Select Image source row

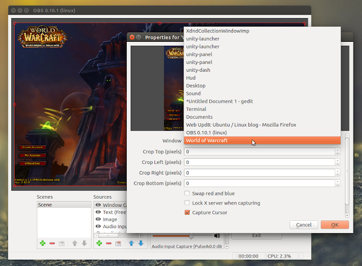110,219
